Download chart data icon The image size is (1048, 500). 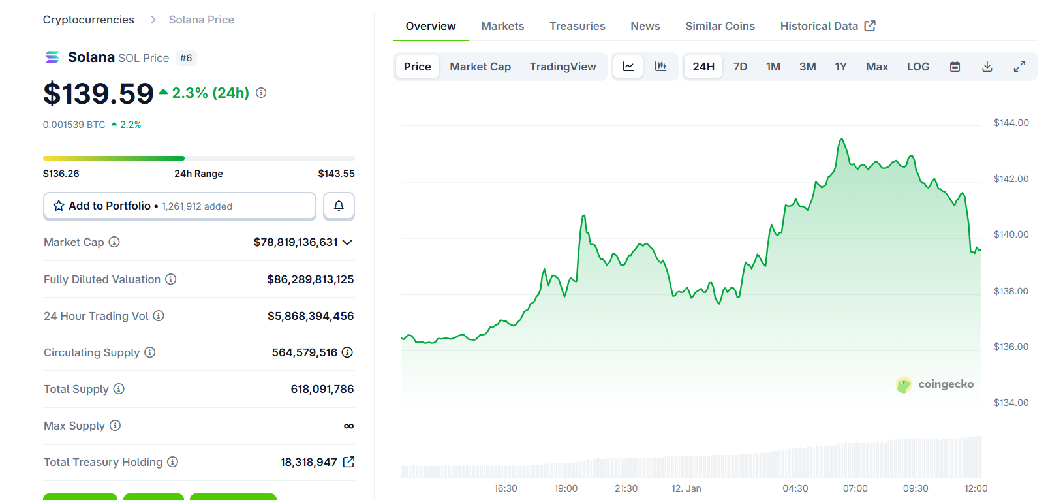pos(987,67)
